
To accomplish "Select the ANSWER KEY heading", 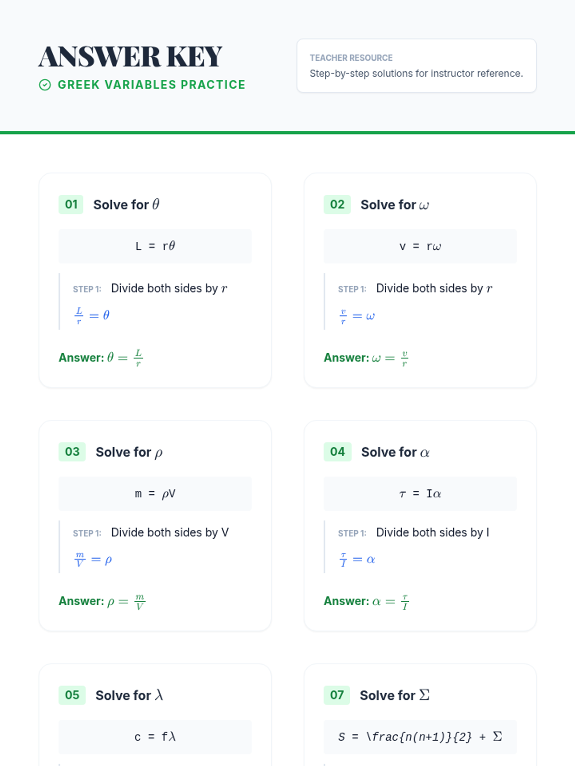I will coord(130,56).
